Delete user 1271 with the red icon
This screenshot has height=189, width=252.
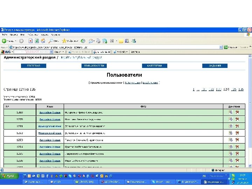tap(237, 126)
